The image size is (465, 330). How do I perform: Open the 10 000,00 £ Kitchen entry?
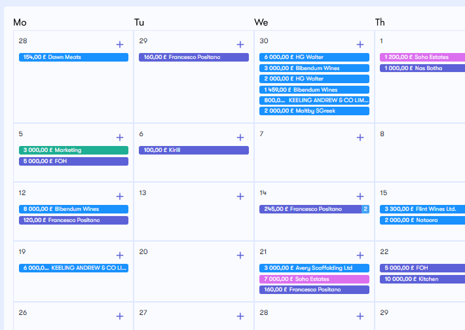(x=422, y=279)
